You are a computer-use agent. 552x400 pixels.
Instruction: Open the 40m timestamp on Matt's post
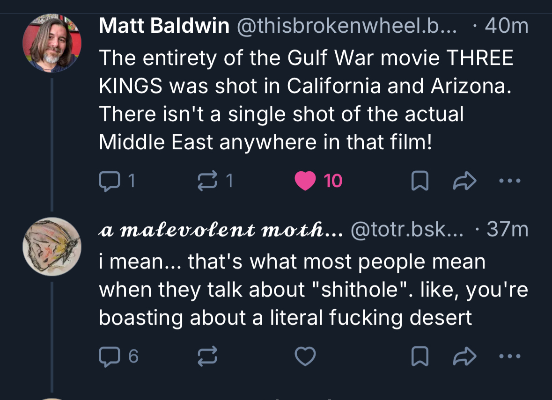507,26
